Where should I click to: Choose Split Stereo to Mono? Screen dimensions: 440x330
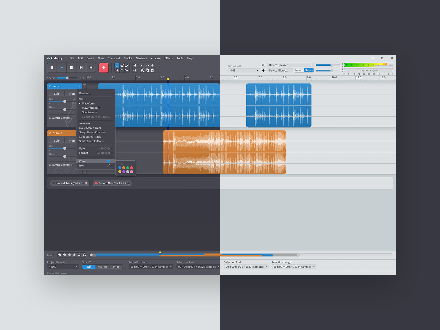[x=92, y=141]
